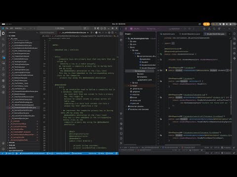Expand the .mvn folder in IntelliJ project tree
The image size is (237, 177).
pos(129,44)
